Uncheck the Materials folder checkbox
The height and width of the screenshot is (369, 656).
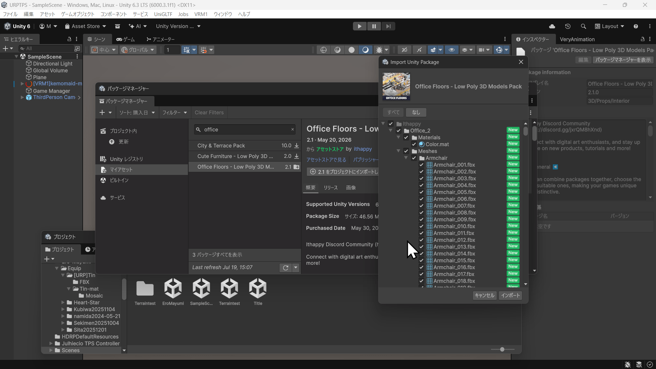[406, 137]
